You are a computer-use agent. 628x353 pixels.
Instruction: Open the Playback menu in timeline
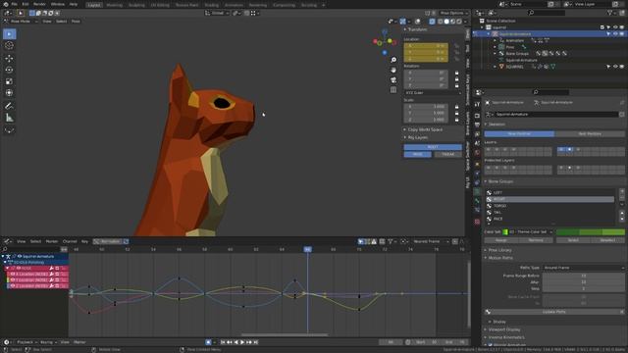[x=26, y=342]
